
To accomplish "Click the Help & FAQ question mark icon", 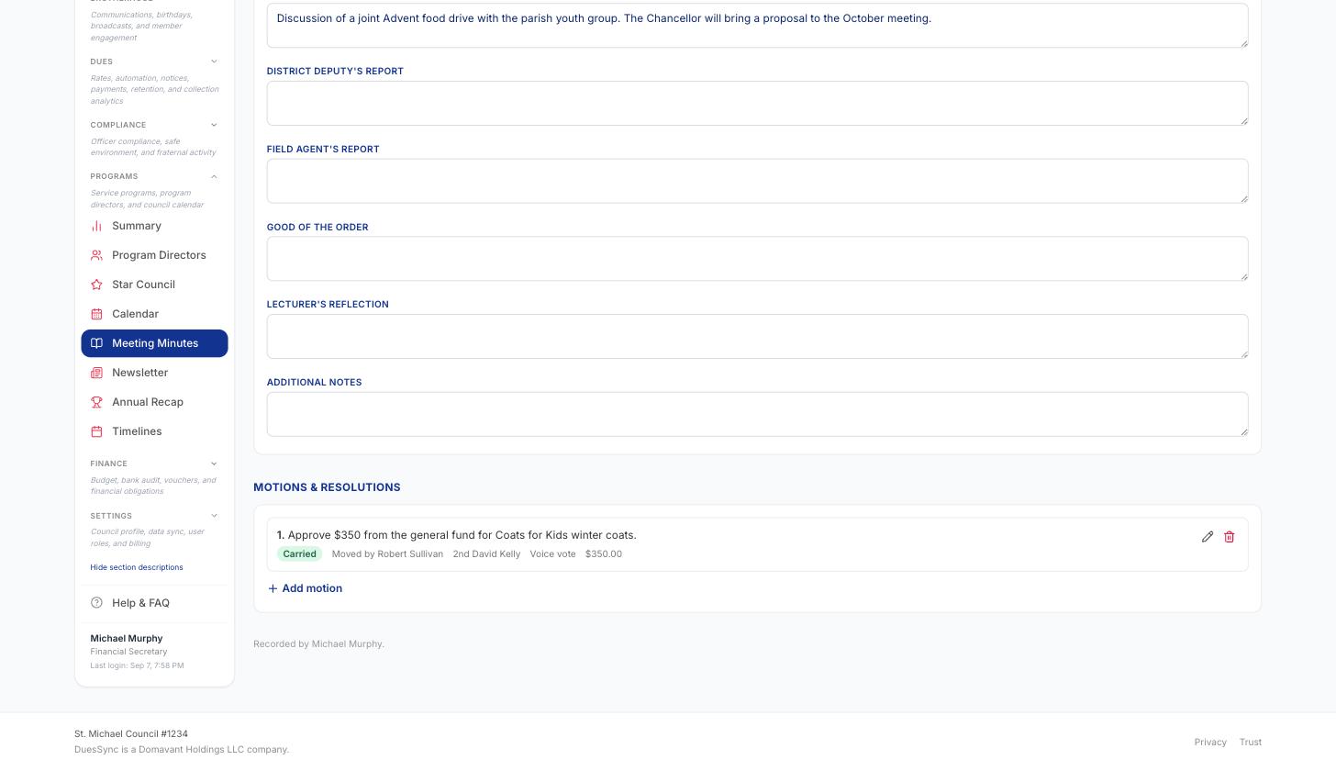I will click(96, 603).
